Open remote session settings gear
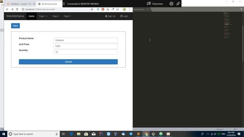Viewport: 244px width, 137px height. (x=171, y=4)
